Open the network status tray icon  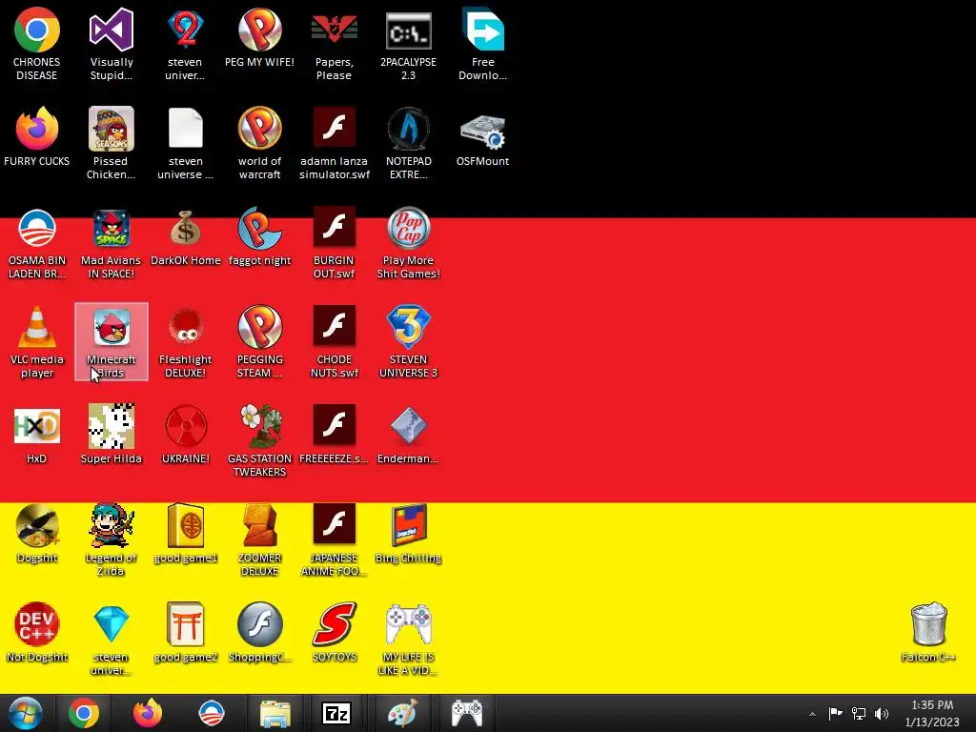[859, 713]
